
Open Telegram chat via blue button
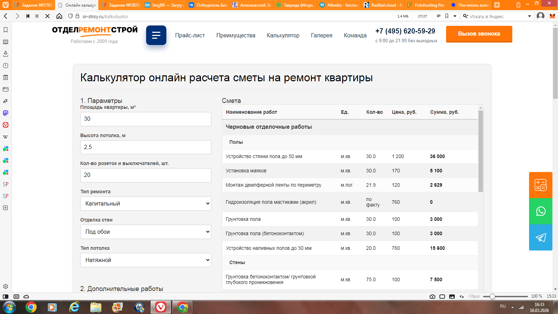click(541, 238)
